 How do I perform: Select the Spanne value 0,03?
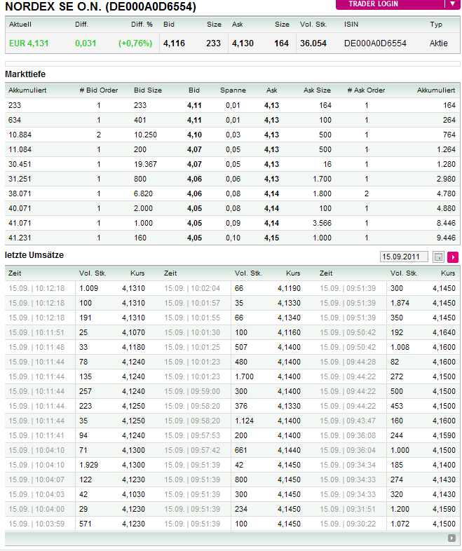click(x=233, y=135)
